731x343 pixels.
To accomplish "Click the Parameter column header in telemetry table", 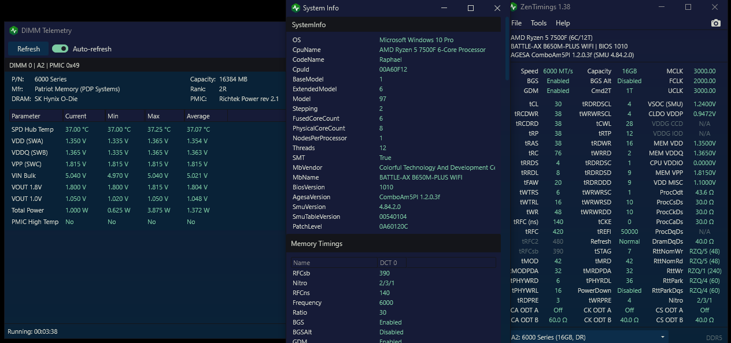I will [35, 116].
